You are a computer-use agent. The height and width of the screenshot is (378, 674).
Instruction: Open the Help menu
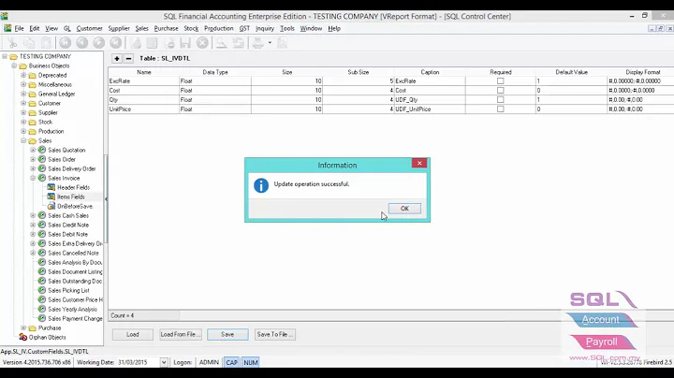tap(334, 28)
